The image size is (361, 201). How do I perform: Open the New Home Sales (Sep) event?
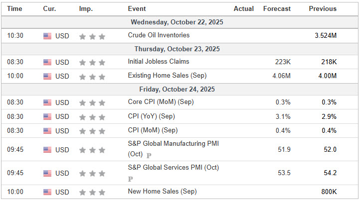pos(162,192)
